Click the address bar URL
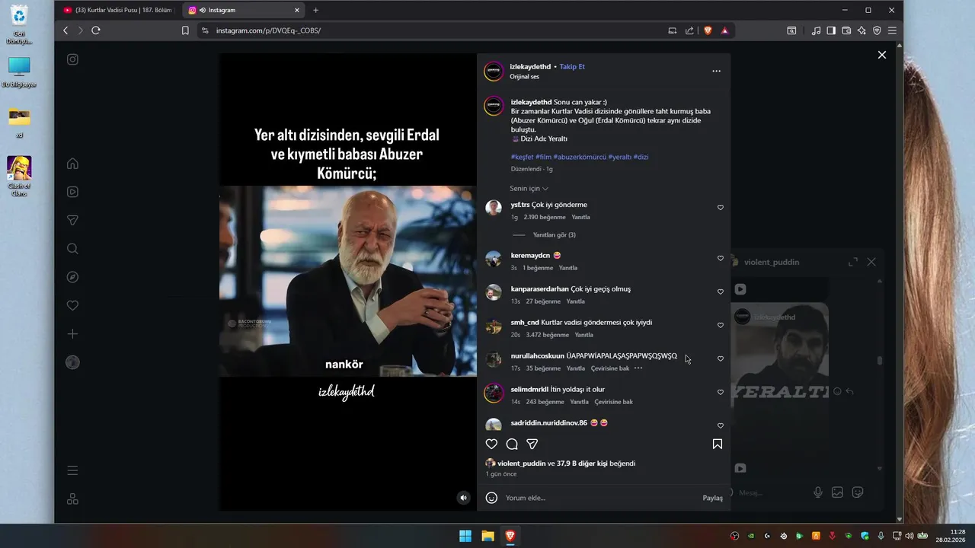The image size is (975, 548). click(268, 30)
